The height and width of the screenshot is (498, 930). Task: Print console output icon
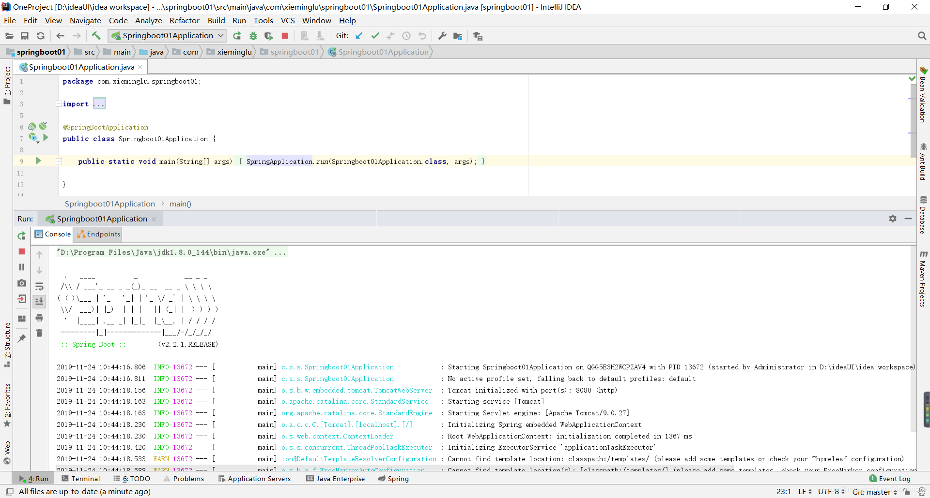pos(39,318)
